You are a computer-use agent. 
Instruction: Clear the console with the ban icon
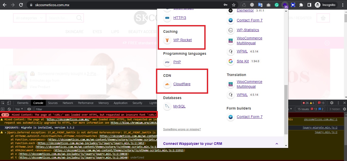click(x=9, y=109)
